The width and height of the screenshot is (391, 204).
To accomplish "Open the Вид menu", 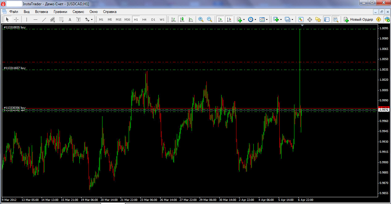I will pos(27,12).
